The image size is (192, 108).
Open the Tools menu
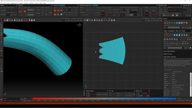[x=41, y=3]
